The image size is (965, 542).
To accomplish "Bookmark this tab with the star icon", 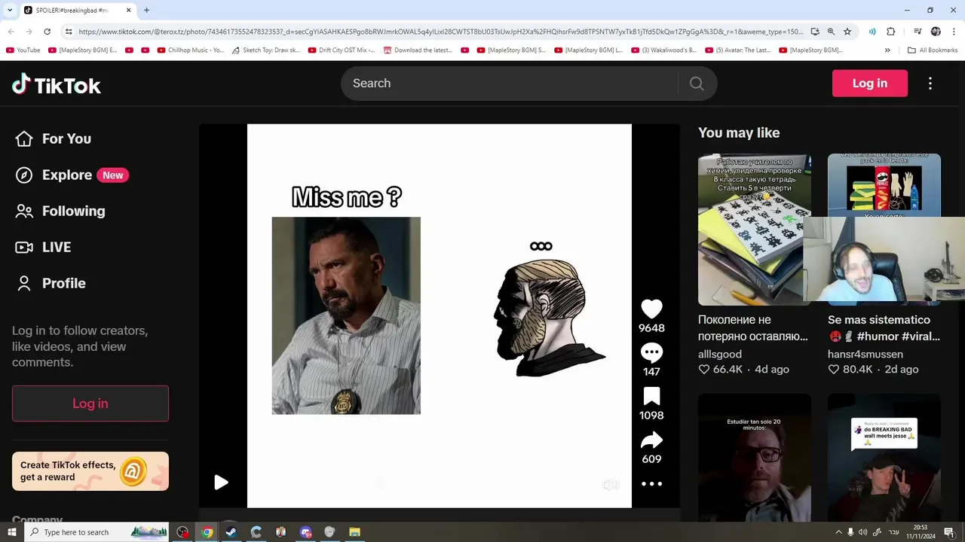I will click(847, 32).
